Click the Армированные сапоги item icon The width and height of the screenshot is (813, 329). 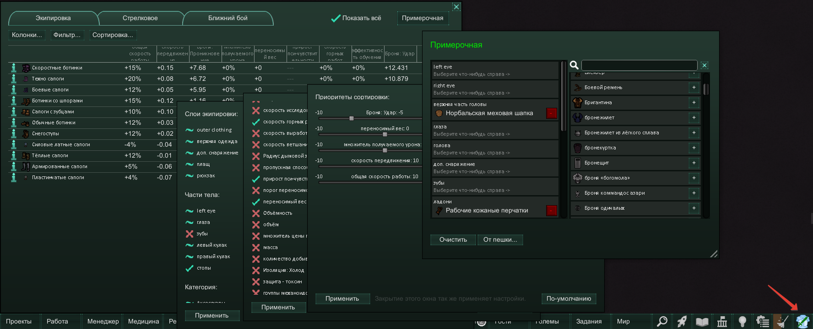pyautogui.click(x=26, y=166)
